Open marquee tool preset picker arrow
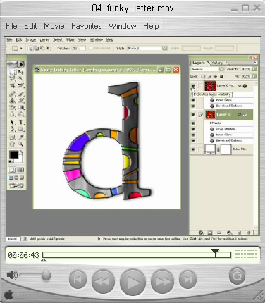The image size is (265, 303). [21, 48]
